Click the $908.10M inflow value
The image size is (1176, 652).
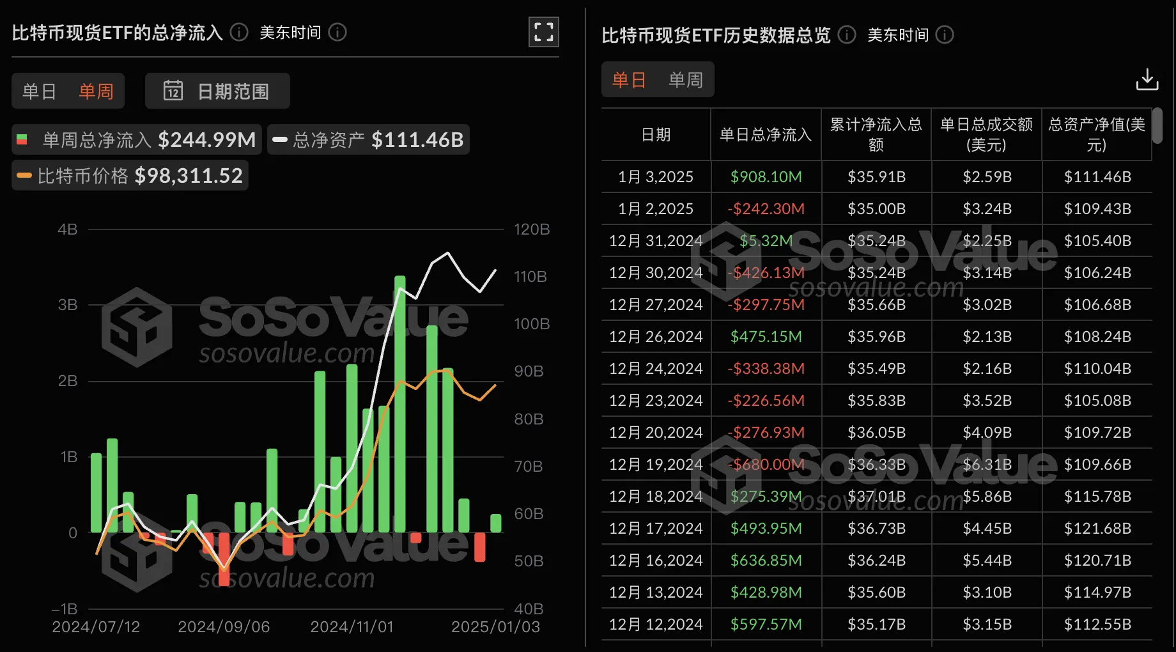765,176
